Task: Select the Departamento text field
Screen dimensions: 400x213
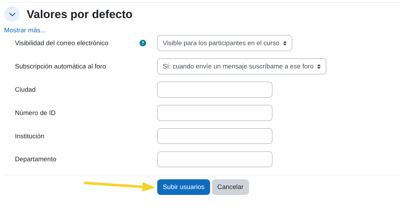Action: click(x=215, y=159)
